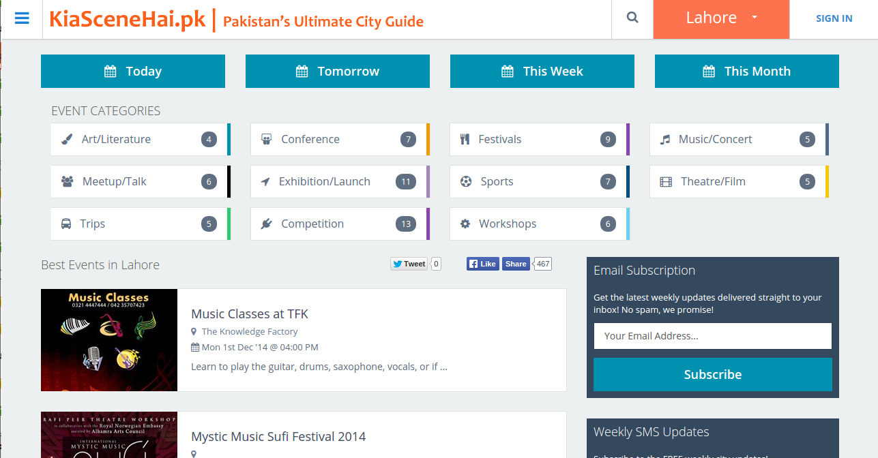Open the Festivals category
The image size is (878, 458).
click(540, 140)
